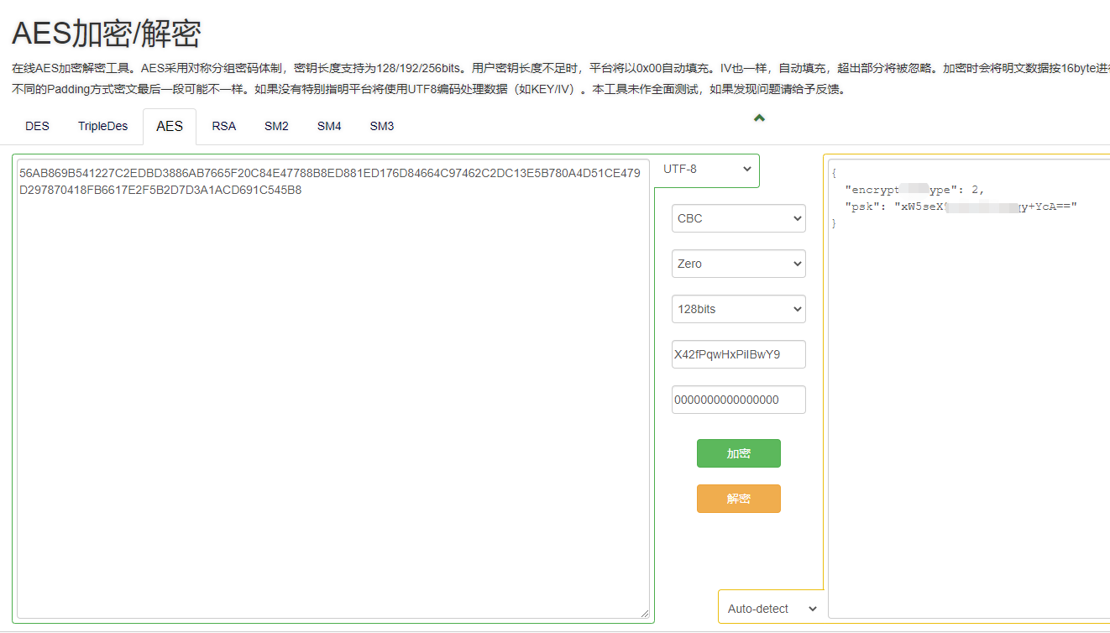This screenshot has height=633, width=1110.
Task: Open the Zero padding dropdown
Action: 739,264
